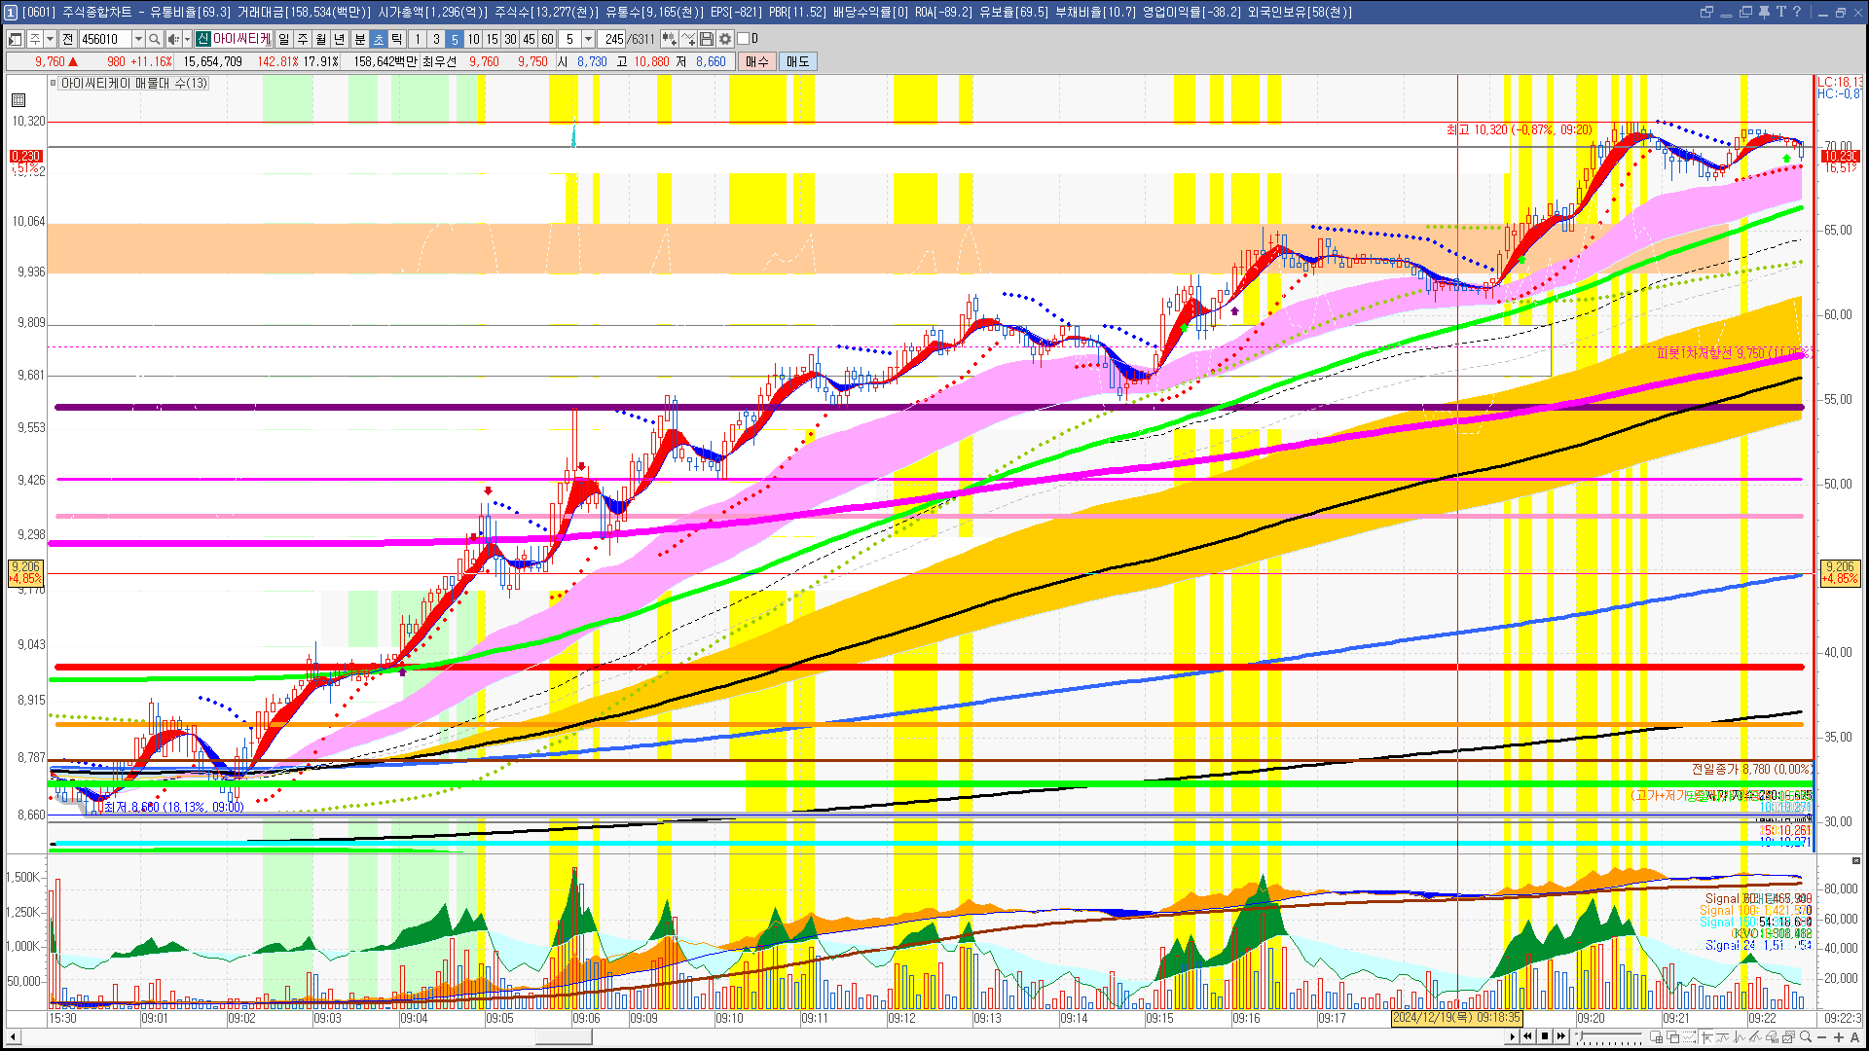Click the stock search magnifier icon

pyautogui.click(x=154, y=39)
